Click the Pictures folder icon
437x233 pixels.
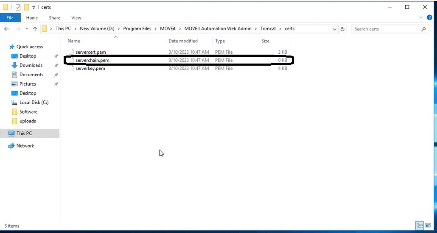pyautogui.click(x=14, y=84)
